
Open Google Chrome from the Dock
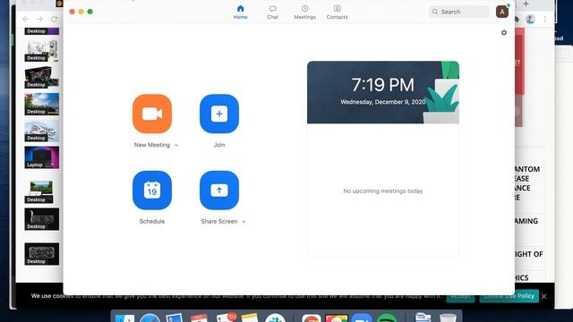tap(312, 318)
